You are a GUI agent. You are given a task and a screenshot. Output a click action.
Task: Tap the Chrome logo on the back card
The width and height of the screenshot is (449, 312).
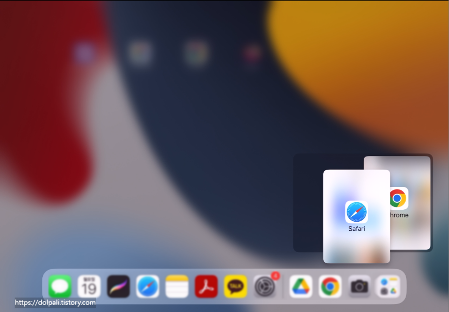point(399,198)
